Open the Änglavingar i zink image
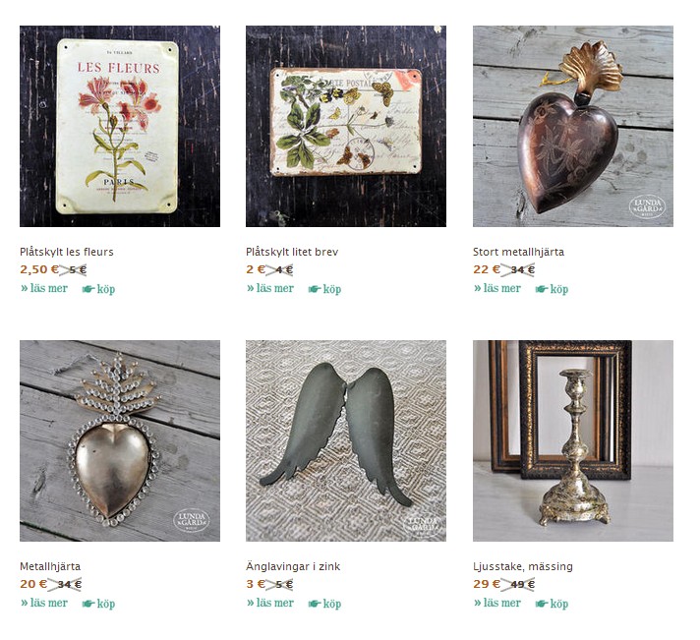Viewport: 700px width, 640px height. pyautogui.click(x=346, y=441)
